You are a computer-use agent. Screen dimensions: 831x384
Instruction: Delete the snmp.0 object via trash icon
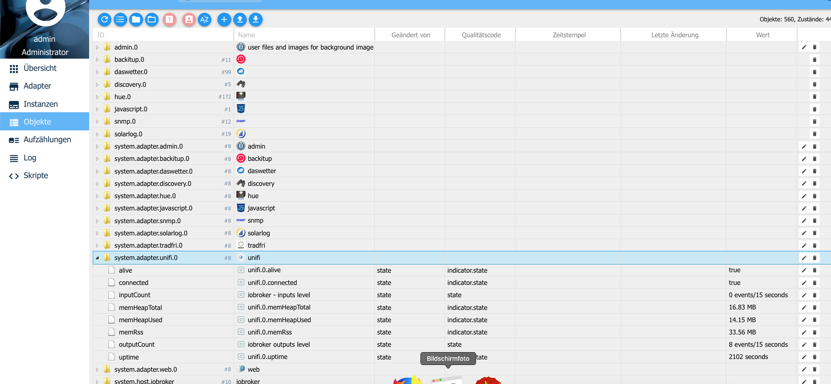[815, 121]
